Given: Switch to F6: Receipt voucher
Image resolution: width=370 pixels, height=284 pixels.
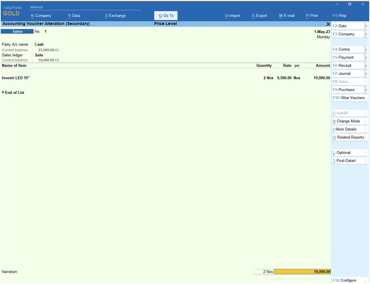Looking at the screenshot, I should 348,66.
